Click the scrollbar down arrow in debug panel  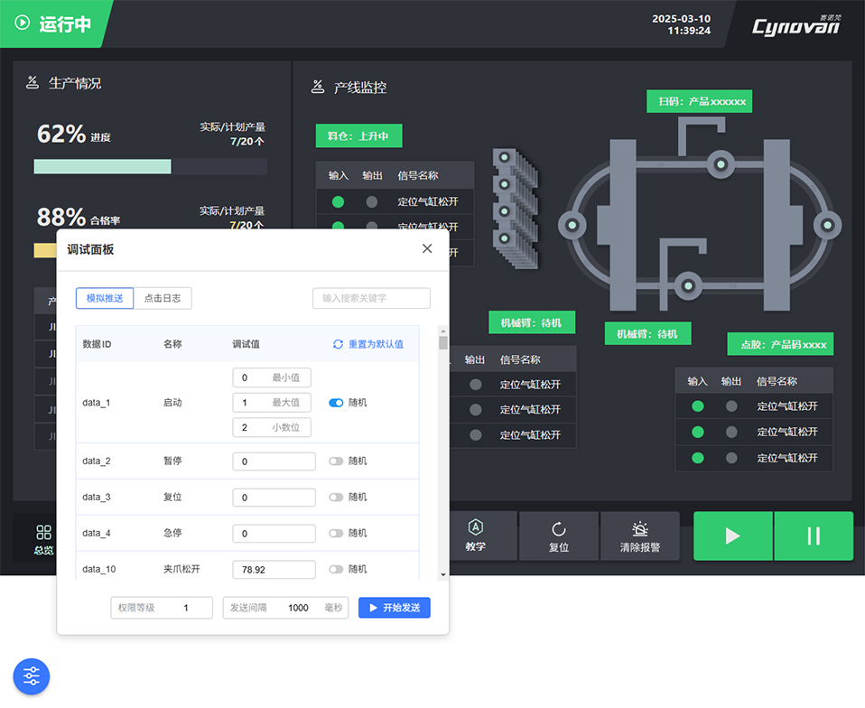(443, 574)
